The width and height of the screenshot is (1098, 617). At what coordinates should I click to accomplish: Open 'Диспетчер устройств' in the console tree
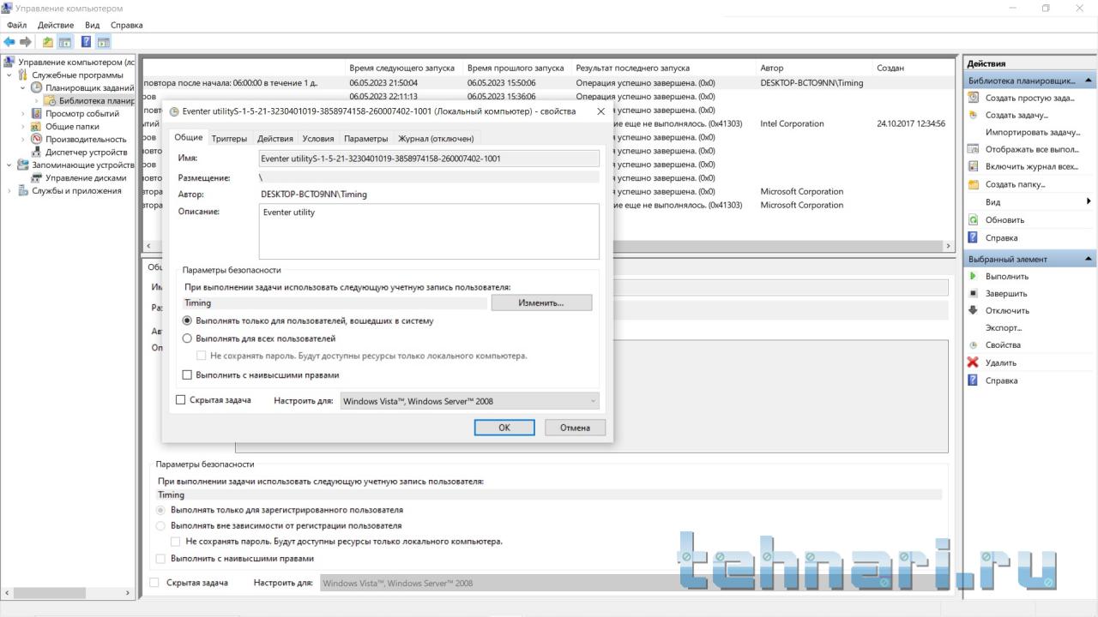point(86,152)
